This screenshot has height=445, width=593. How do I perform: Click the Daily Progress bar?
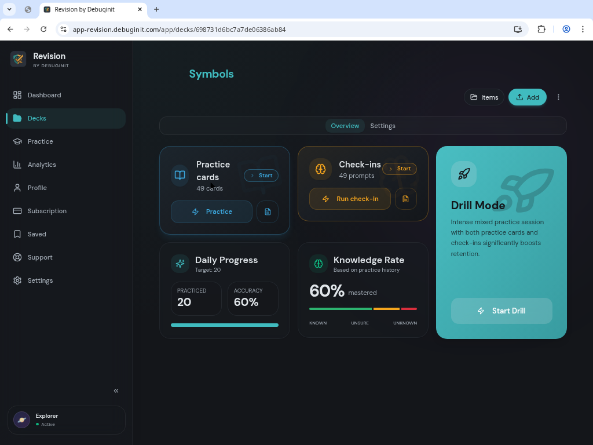pos(224,325)
